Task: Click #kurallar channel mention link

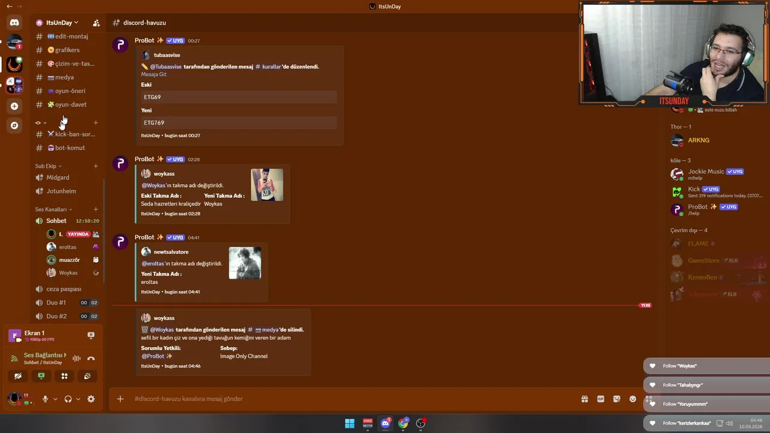Action: pos(268,67)
